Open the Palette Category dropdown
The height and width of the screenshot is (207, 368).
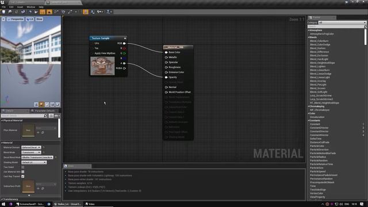(x=342, y=22)
